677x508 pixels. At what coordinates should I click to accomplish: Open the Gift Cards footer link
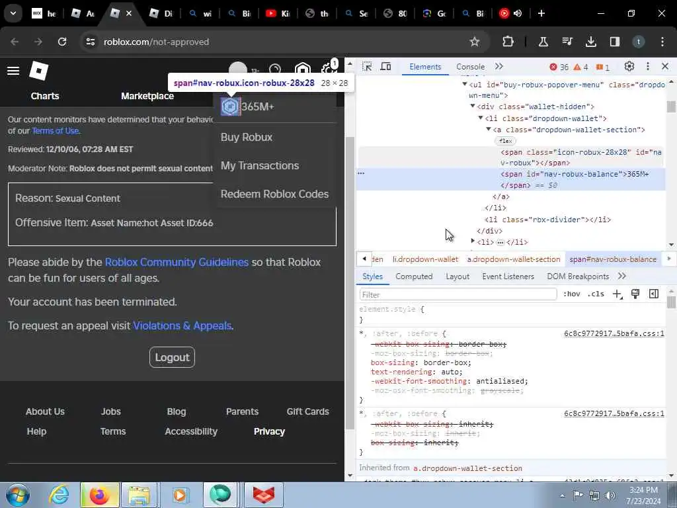[x=307, y=411]
